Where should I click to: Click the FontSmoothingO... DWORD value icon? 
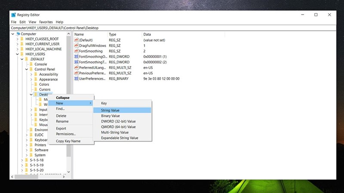click(76, 57)
